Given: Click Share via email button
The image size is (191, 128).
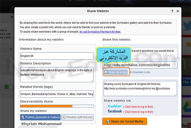Looking at the screenshot, I should (116, 72).
